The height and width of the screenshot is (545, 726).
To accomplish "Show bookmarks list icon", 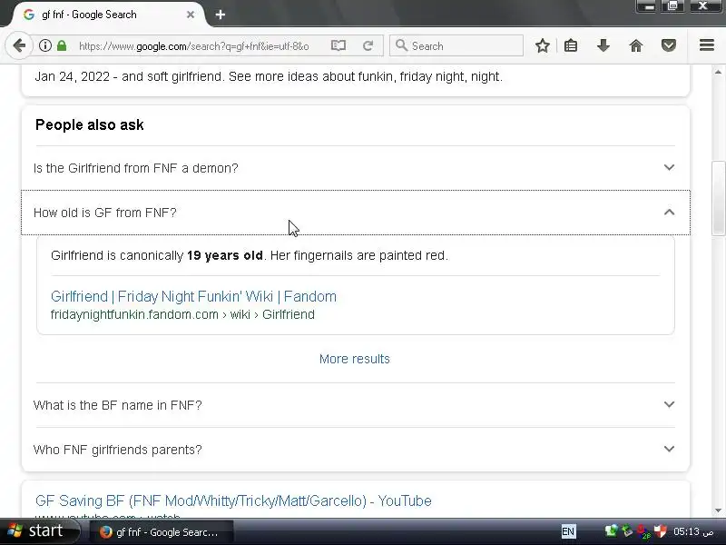I will 571,46.
